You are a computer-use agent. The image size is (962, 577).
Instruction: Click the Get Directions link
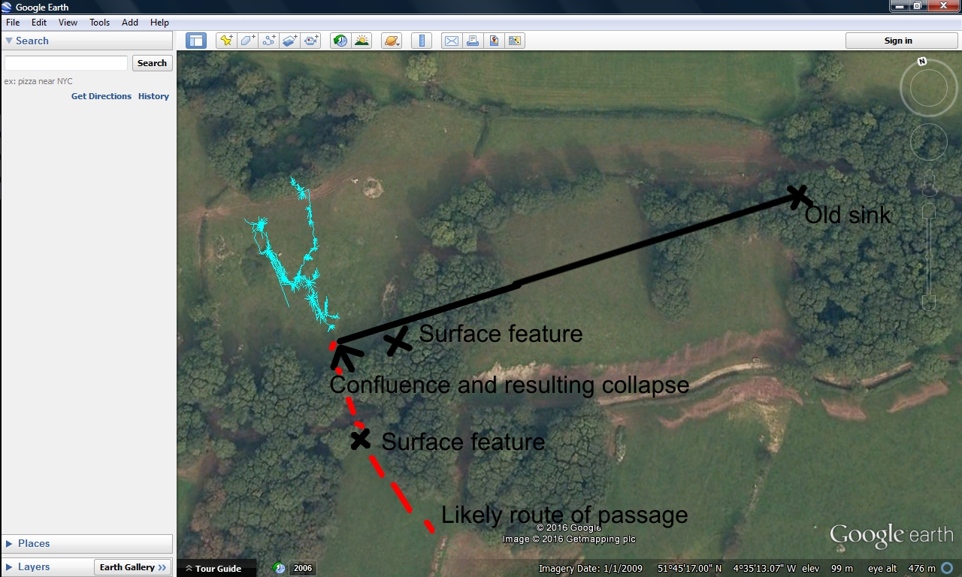pyautogui.click(x=101, y=96)
